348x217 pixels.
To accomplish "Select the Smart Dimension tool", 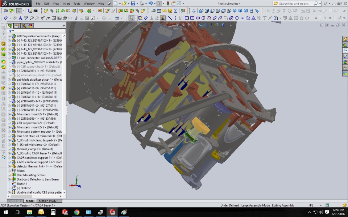I will pos(5,18).
